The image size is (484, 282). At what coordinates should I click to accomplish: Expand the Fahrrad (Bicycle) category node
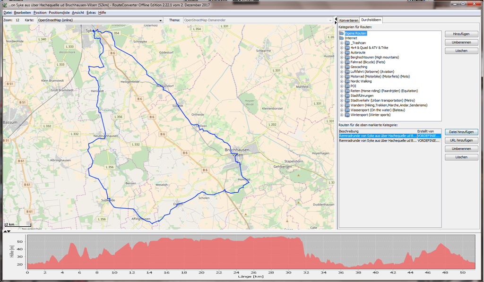pos(342,62)
